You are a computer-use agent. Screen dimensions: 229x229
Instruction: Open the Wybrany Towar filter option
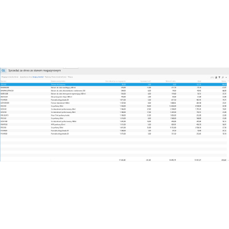[56, 77]
